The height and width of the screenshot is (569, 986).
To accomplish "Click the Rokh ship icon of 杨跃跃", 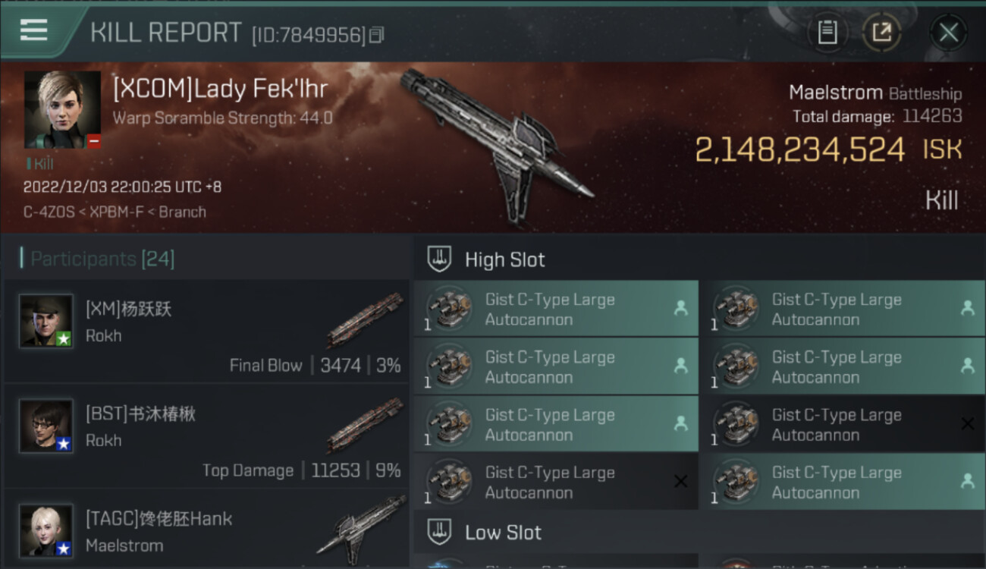I will point(365,320).
